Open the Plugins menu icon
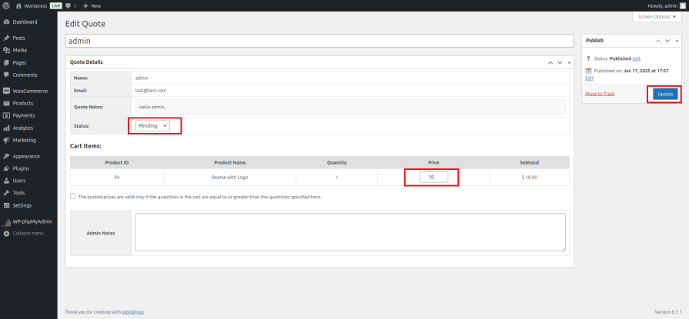This screenshot has width=689, height=319. click(6, 168)
